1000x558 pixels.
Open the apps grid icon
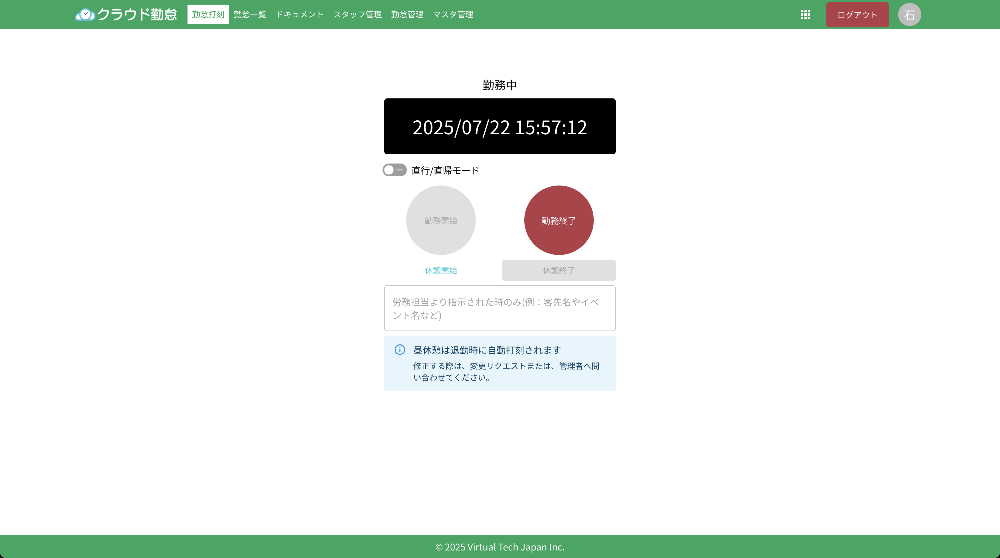805,15
